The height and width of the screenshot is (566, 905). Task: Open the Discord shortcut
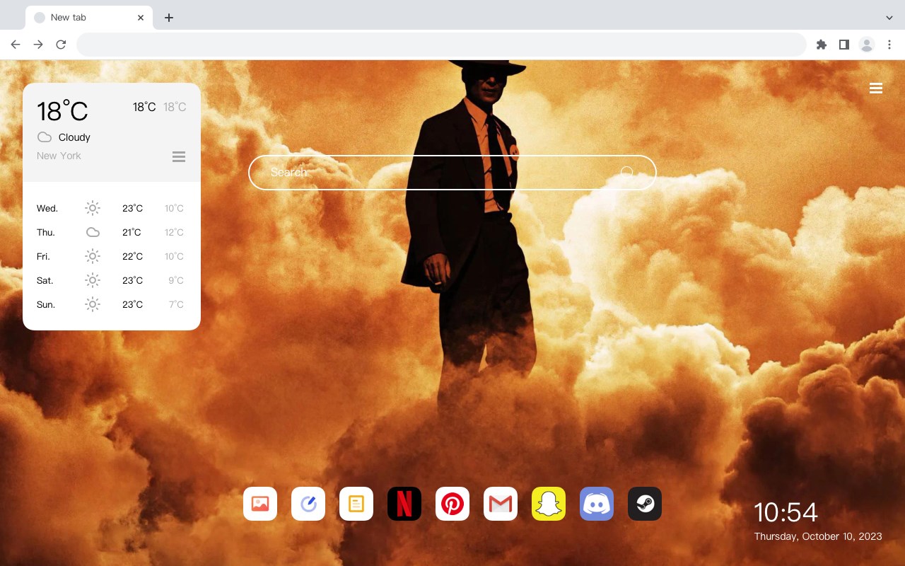pyautogui.click(x=597, y=504)
